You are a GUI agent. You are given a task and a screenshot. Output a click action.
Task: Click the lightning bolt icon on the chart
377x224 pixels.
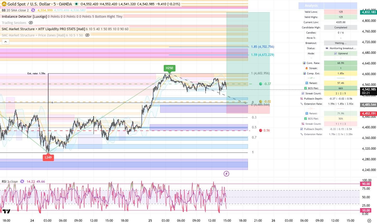226,174
